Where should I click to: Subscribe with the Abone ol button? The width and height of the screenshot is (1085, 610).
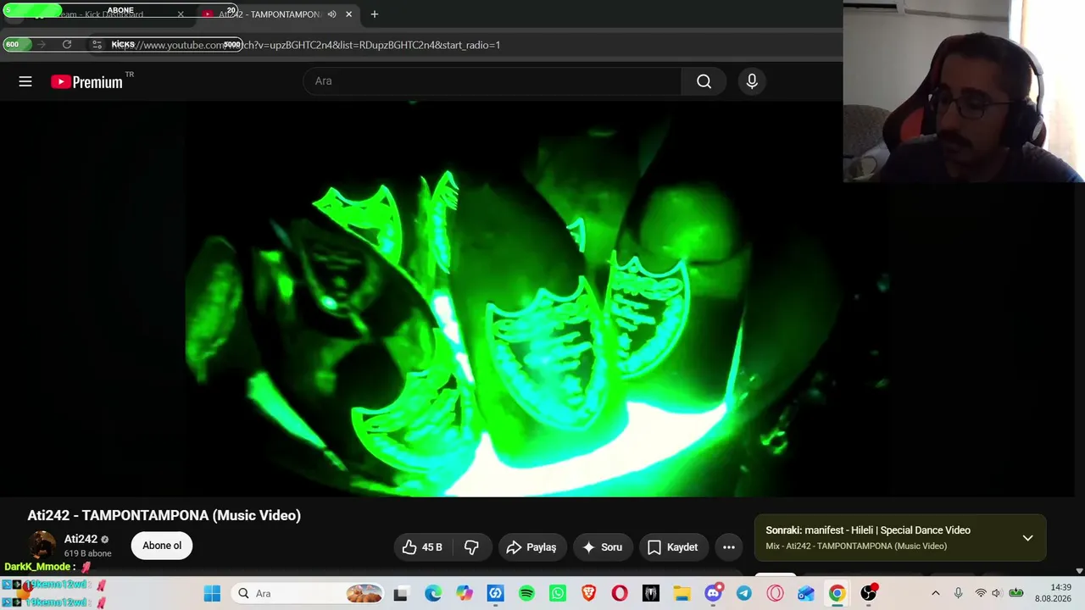(162, 546)
